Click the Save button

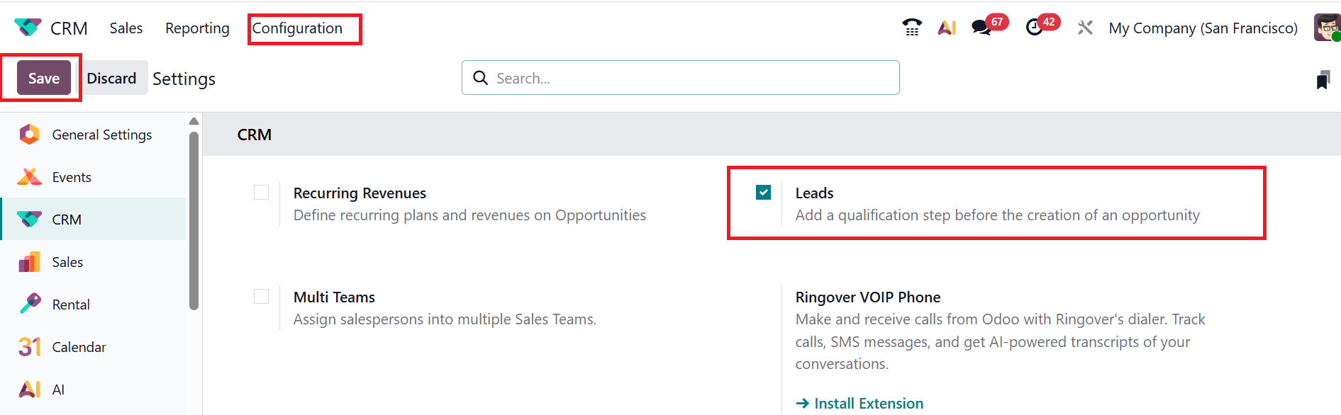pos(44,78)
